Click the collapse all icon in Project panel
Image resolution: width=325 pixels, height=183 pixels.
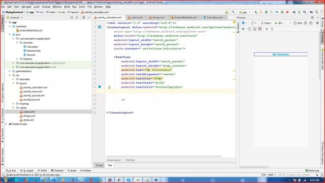(x=77, y=18)
